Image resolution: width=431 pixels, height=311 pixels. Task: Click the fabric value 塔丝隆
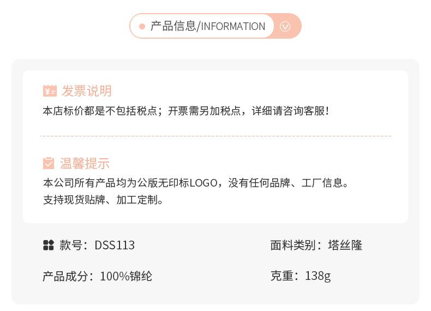pos(345,245)
